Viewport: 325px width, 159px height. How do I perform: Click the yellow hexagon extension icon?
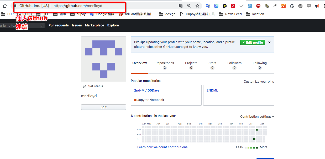tap(225, 6)
